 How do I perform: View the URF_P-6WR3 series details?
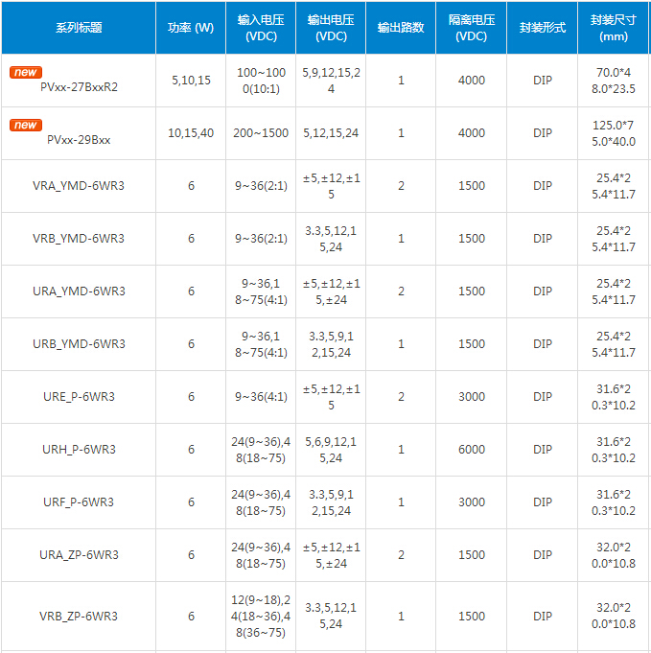[x=79, y=502]
